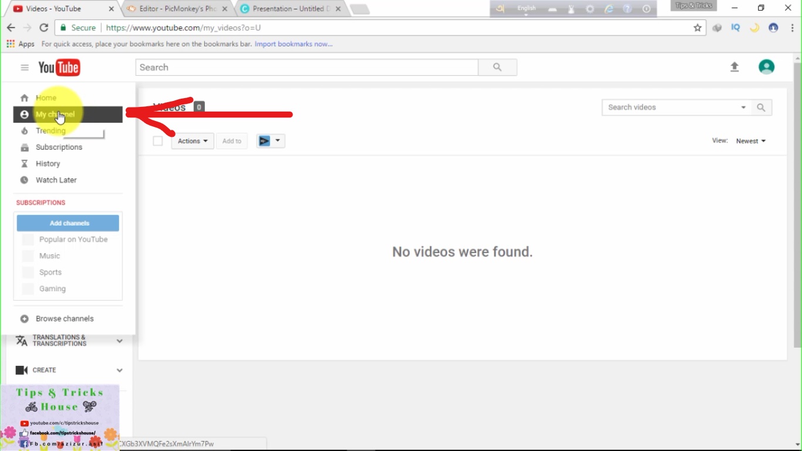802x451 pixels.
Task: Open Watch Later in the guide
Action: click(68, 180)
